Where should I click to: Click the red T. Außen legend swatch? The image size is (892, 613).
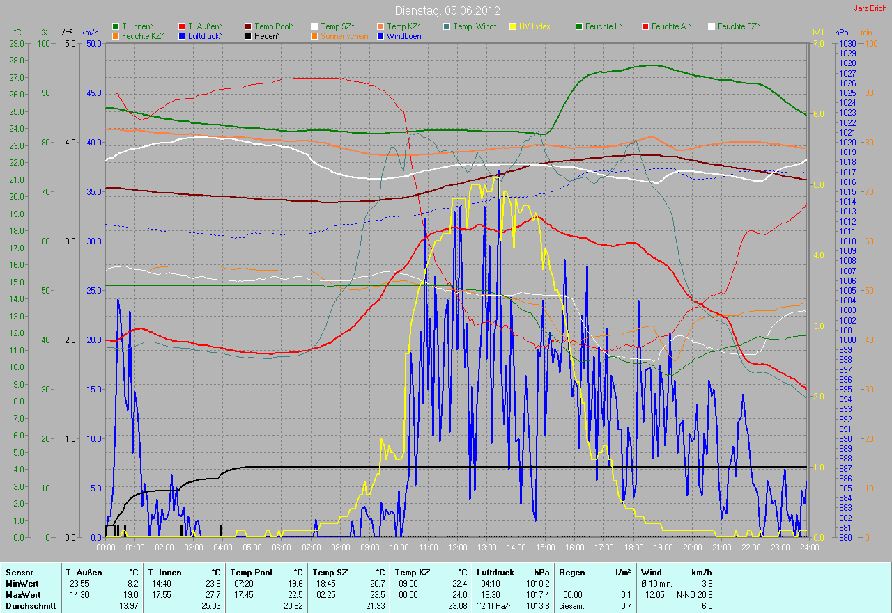pyautogui.click(x=182, y=26)
